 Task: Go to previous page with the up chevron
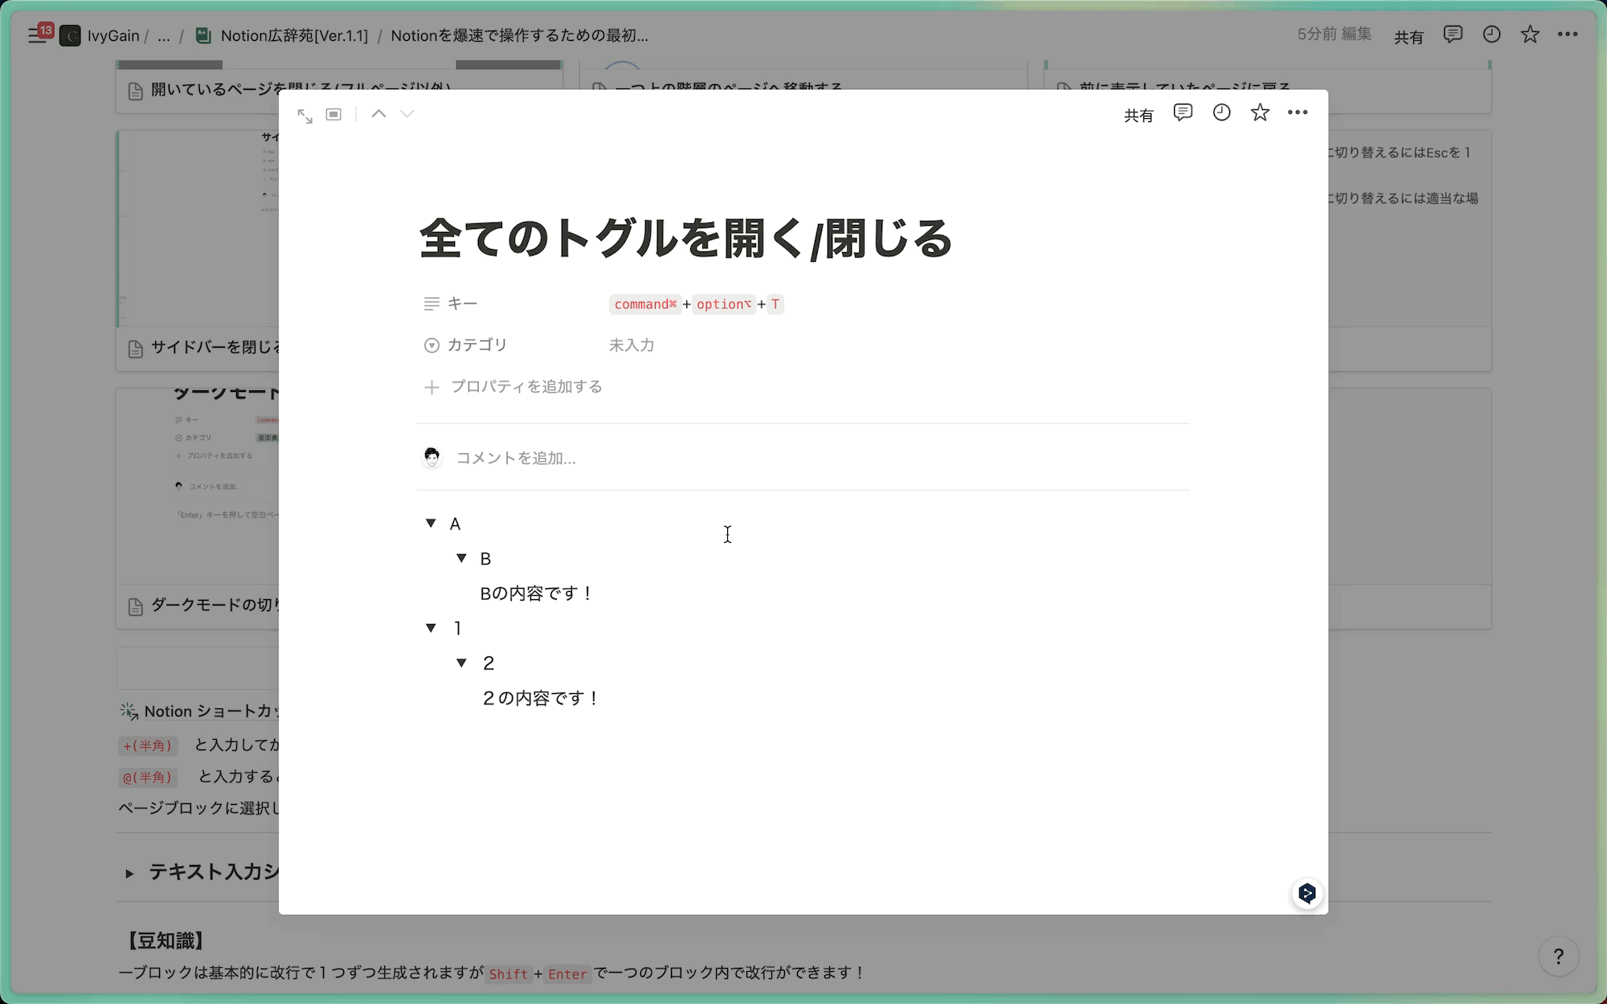pyautogui.click(x=378, y=114)
